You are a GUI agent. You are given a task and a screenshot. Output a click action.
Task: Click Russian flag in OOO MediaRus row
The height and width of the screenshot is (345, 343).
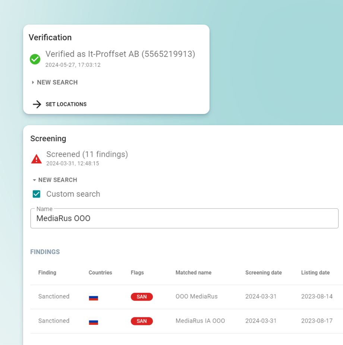pyautogui.click(x=93, y=297)
